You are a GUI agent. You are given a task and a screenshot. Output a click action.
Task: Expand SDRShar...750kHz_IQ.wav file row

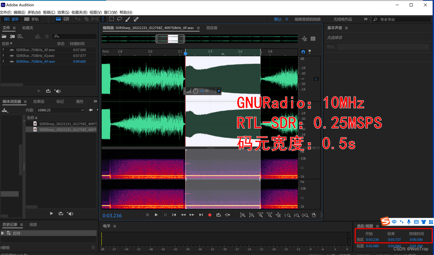pos(3,56)
